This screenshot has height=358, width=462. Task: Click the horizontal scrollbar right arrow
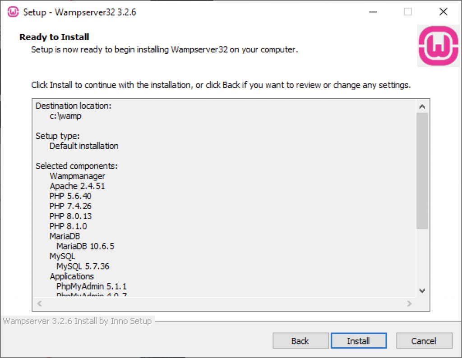point(409,303)
